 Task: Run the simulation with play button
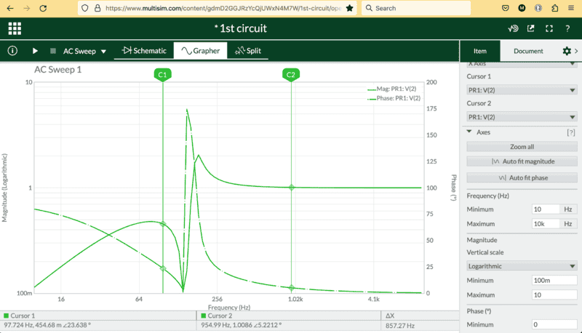pyautogui.click(x=35, y=51)
